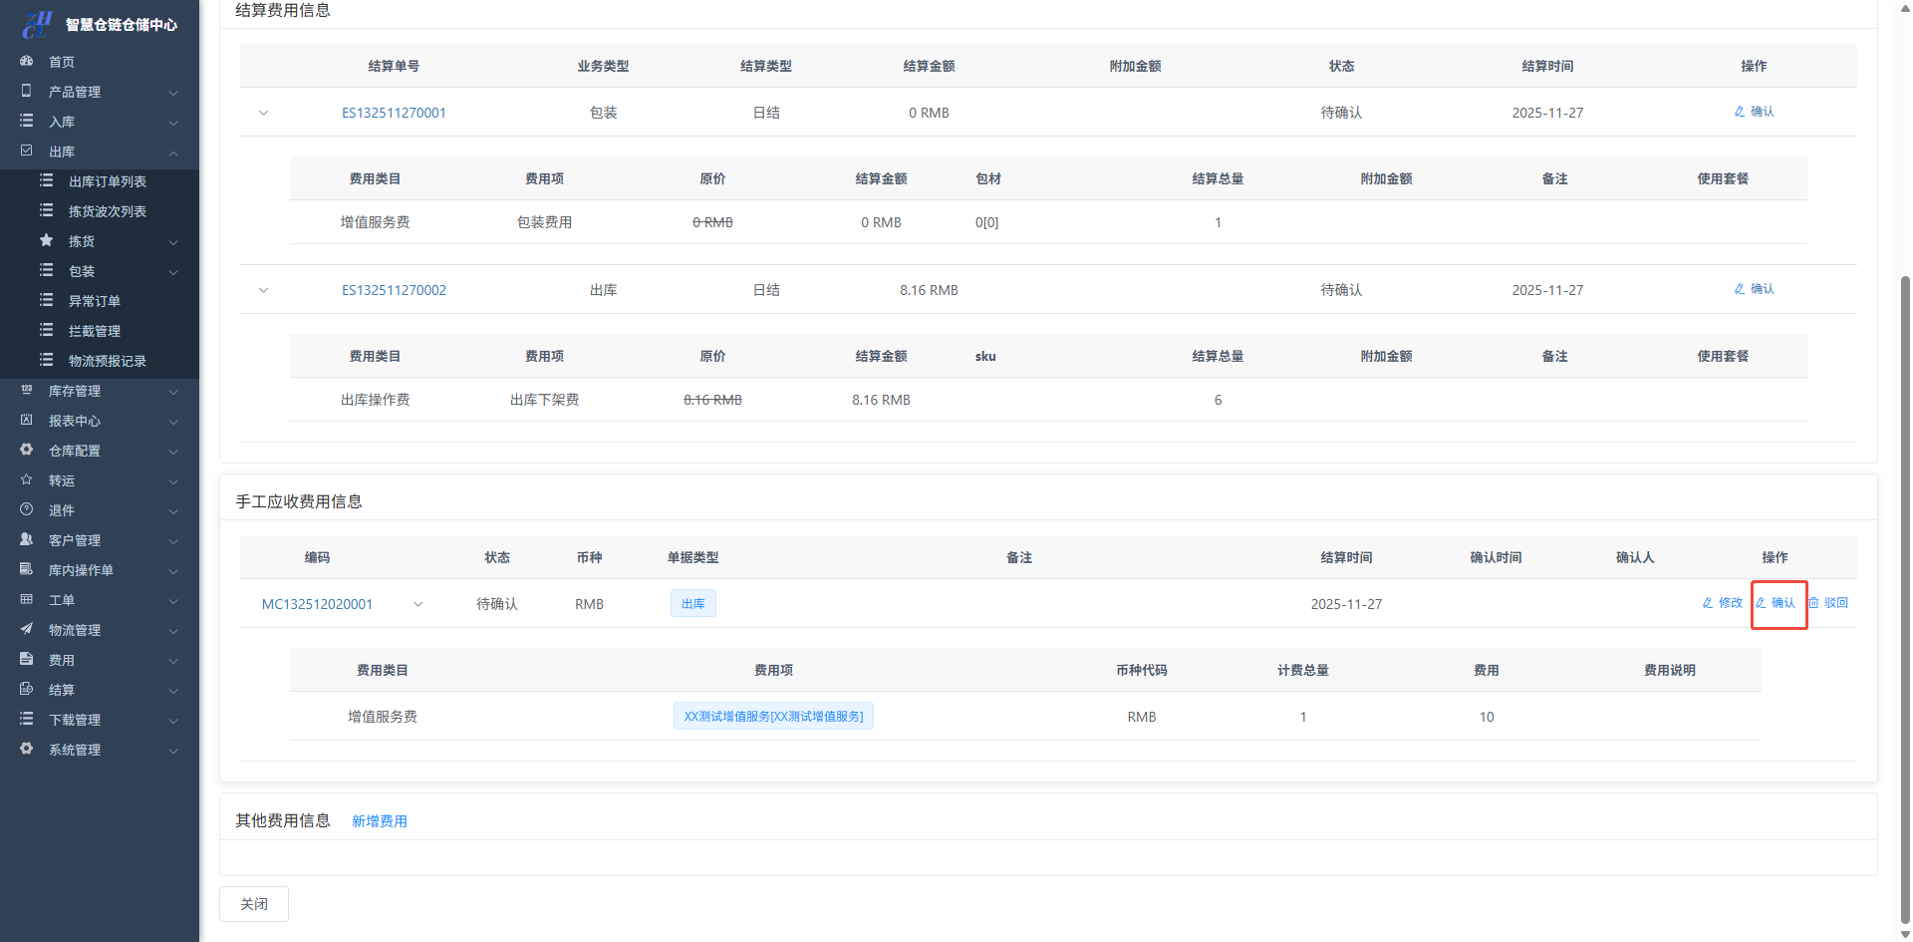Screen dimensions: 1913x942
Task: Click the 系统管理 gear icon
Action: 27,749
